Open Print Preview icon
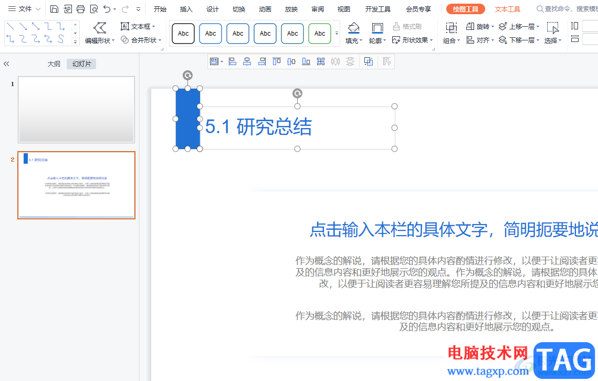Image resolution: width=598 pixels, height=381 pixels. [94, 9]
